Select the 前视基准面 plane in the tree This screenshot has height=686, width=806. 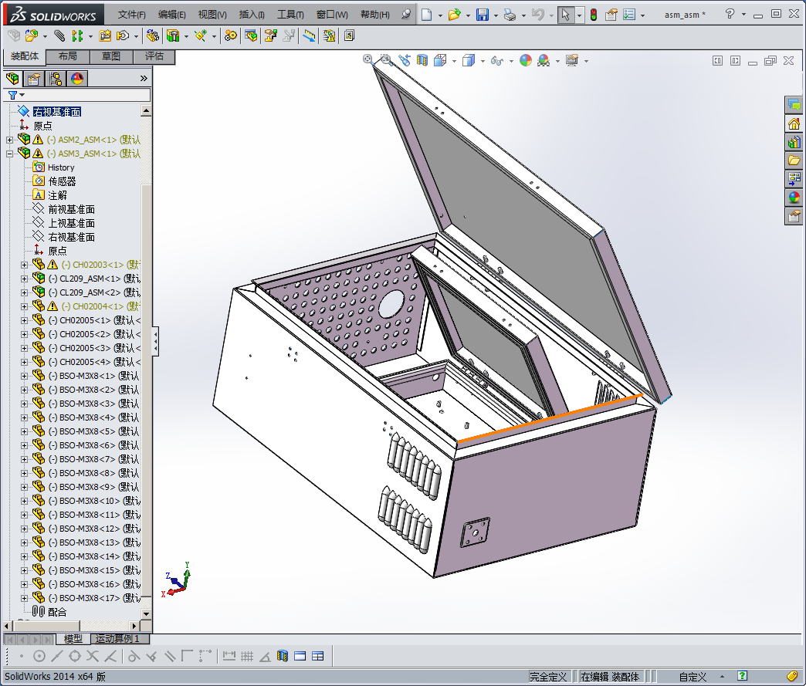coord(71,209)
